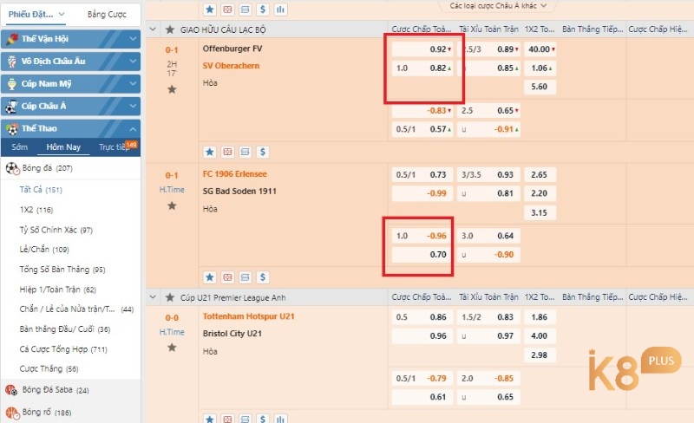Open the Phiếu Đặt dropdown arrow
This screenshot has height=423, width=694.
pyautogui.click(x=62, y=14)
